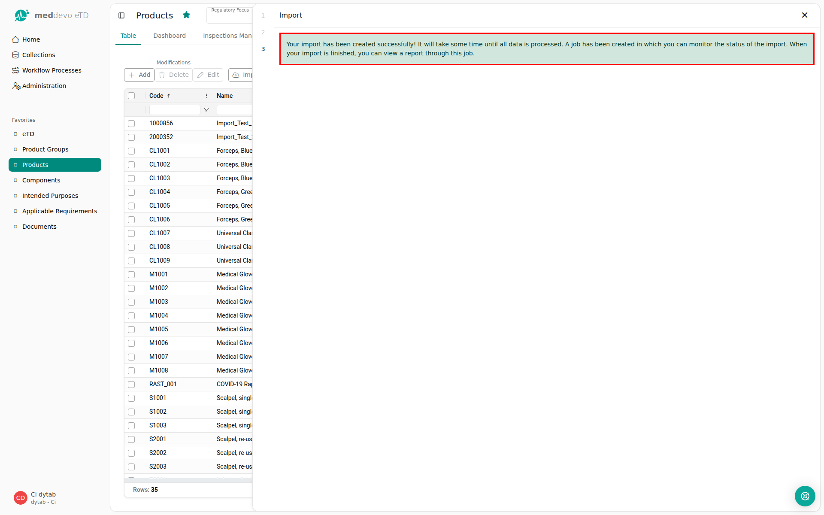The image size is (824, 515).
Task: Click the CD user avatar
Action: [x=21, y=498]
